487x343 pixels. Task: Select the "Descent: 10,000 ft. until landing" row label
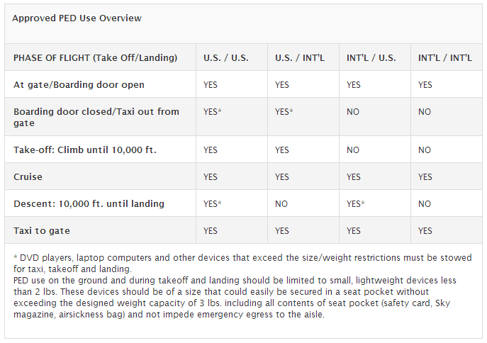(89, 203)
